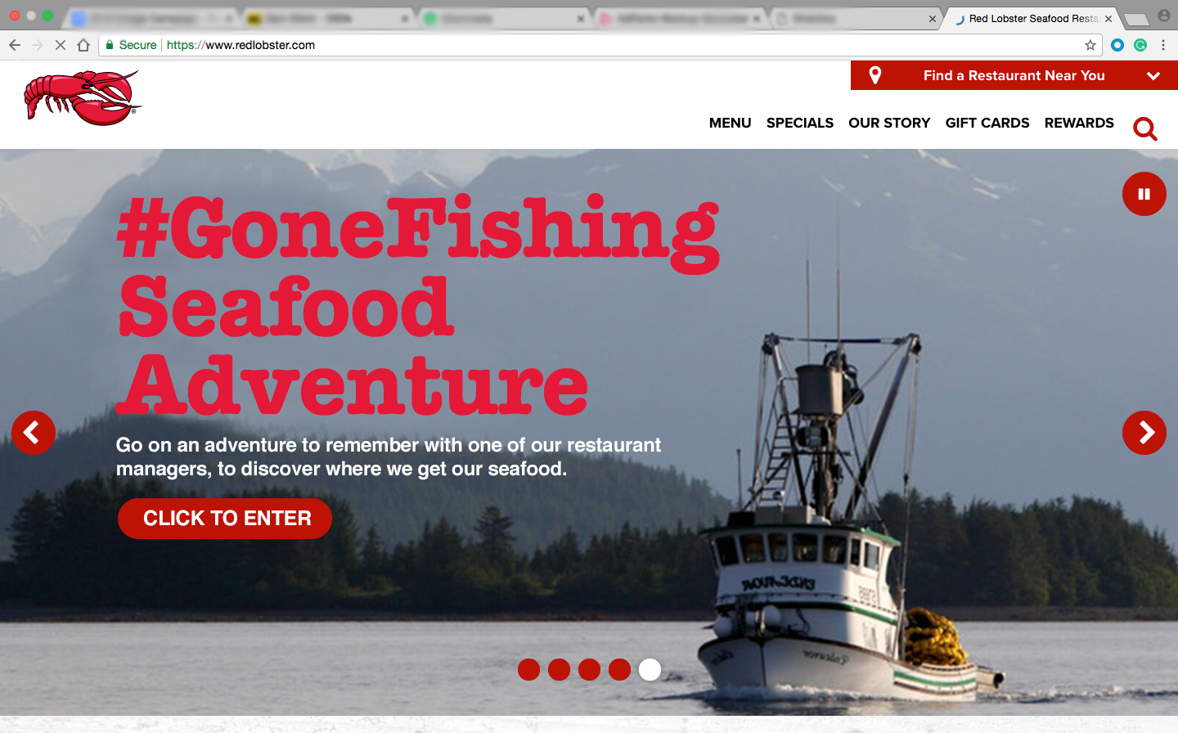Go to the browser home page icon
1178x733 pixels.
point(83,45)
